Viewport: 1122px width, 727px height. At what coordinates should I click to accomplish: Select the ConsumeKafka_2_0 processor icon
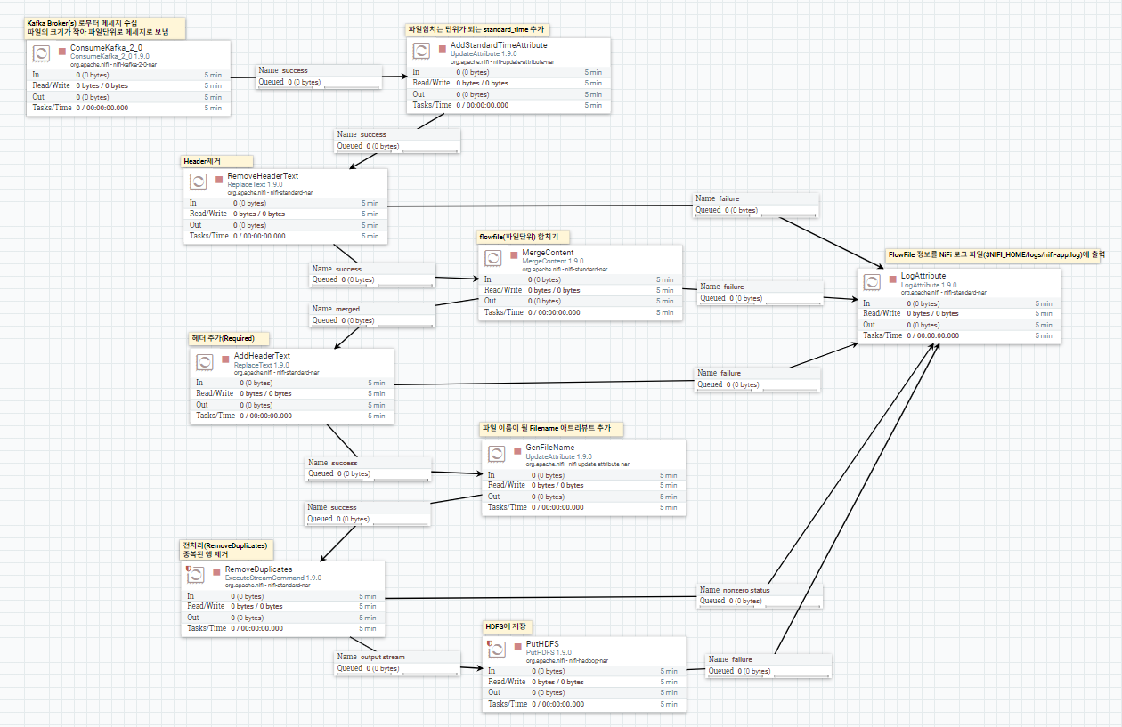[41, 53]
